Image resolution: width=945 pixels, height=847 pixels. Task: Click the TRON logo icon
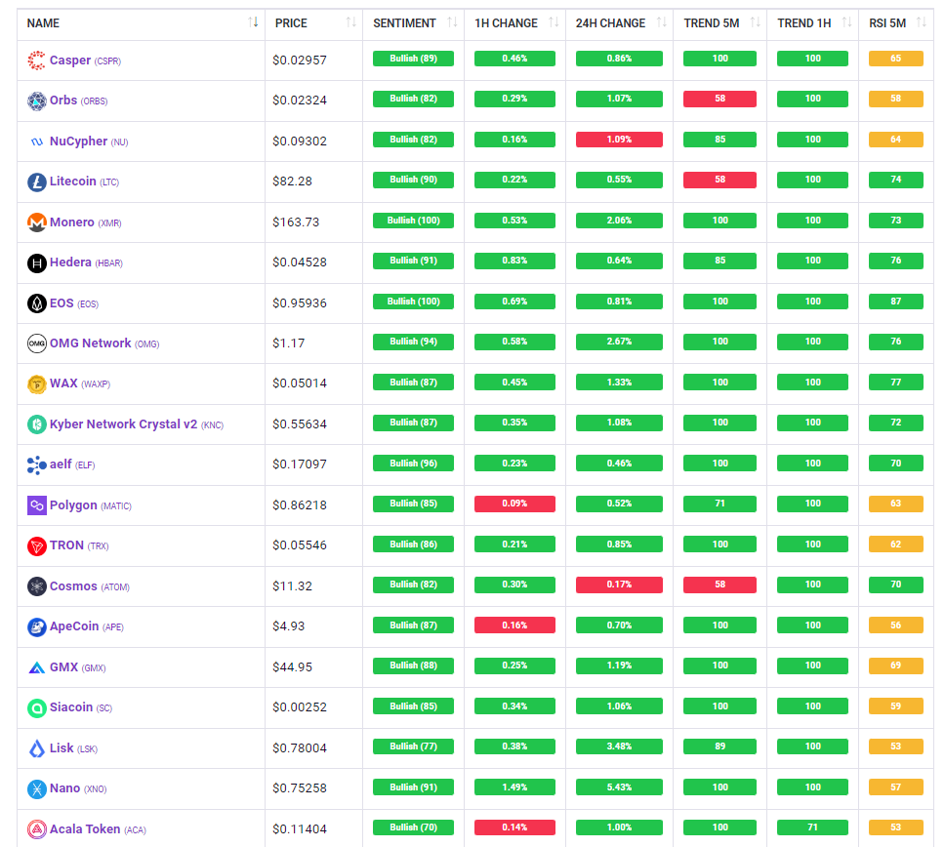(x=36, y=546)
